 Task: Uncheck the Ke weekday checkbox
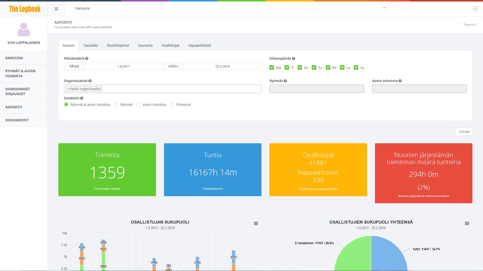(300, 67)
